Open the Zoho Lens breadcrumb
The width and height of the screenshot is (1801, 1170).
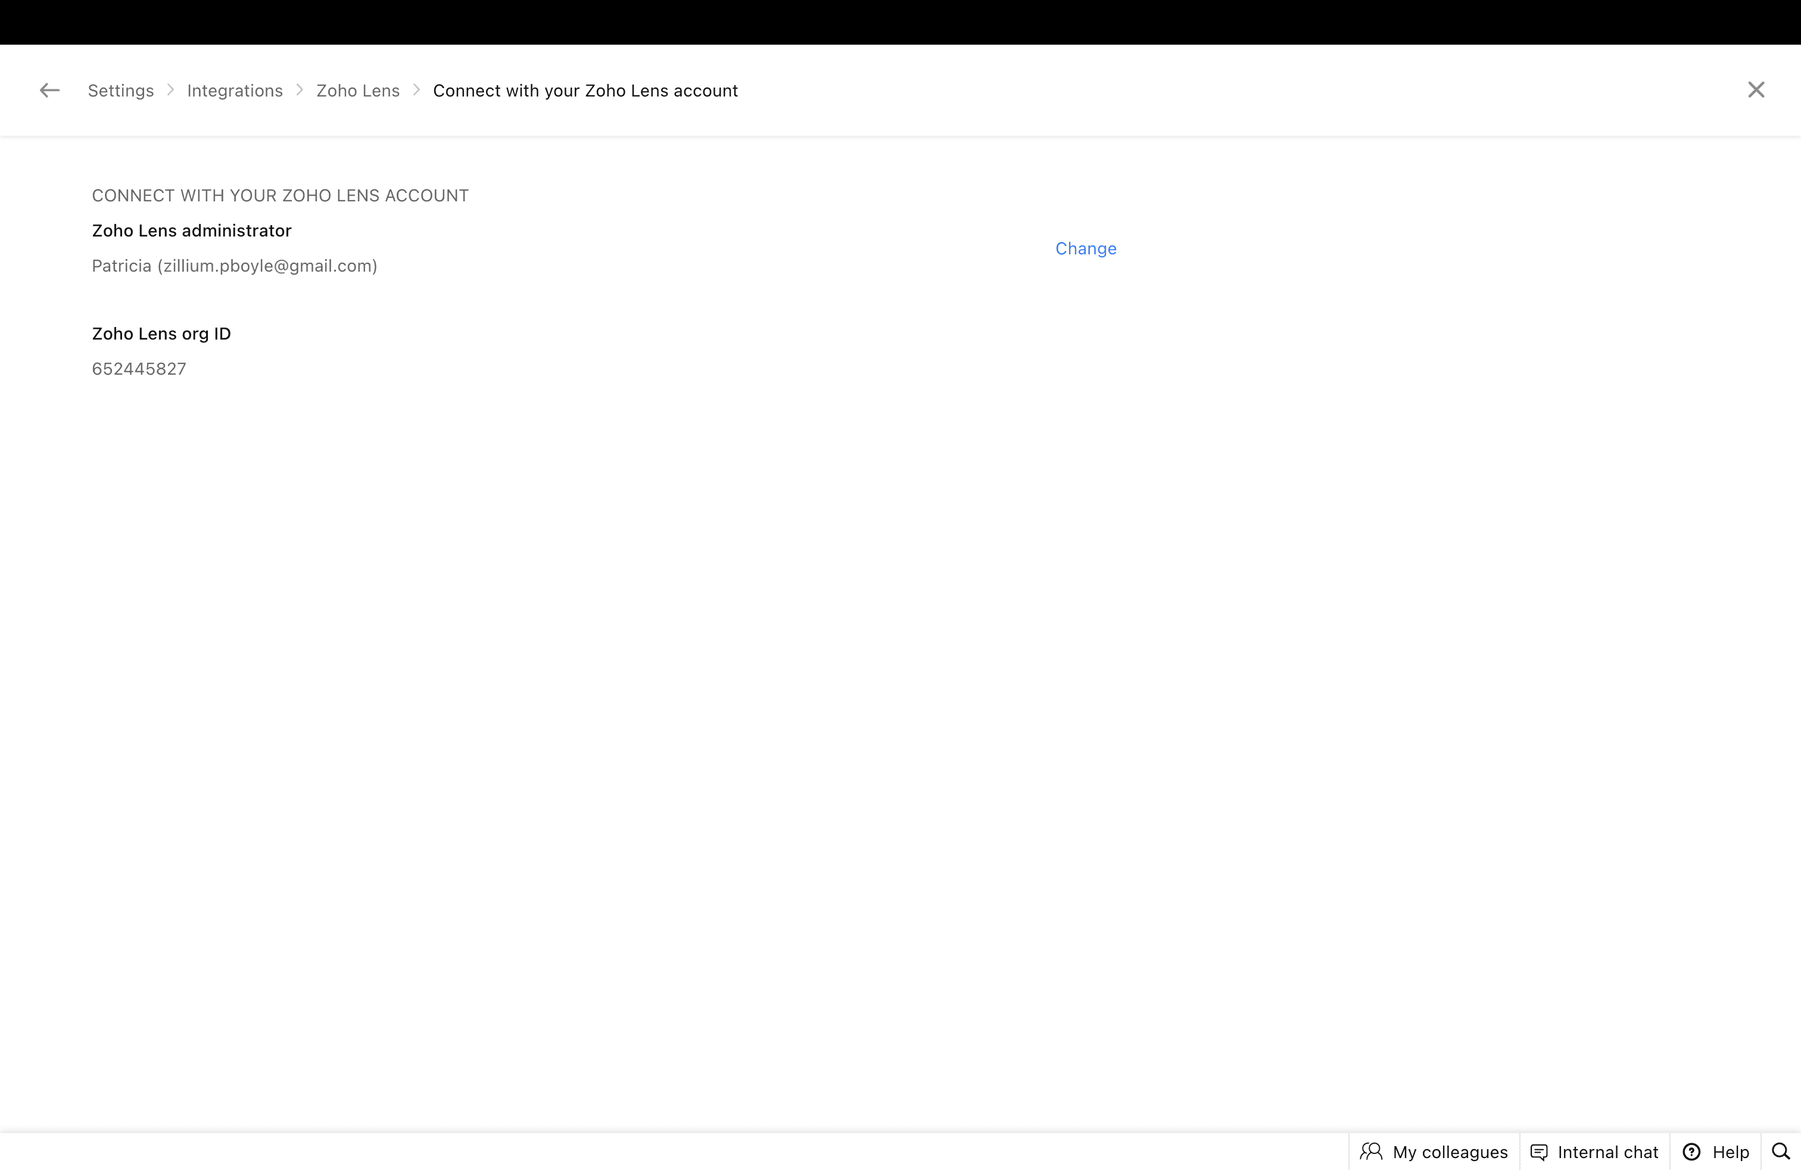point(358,90)
